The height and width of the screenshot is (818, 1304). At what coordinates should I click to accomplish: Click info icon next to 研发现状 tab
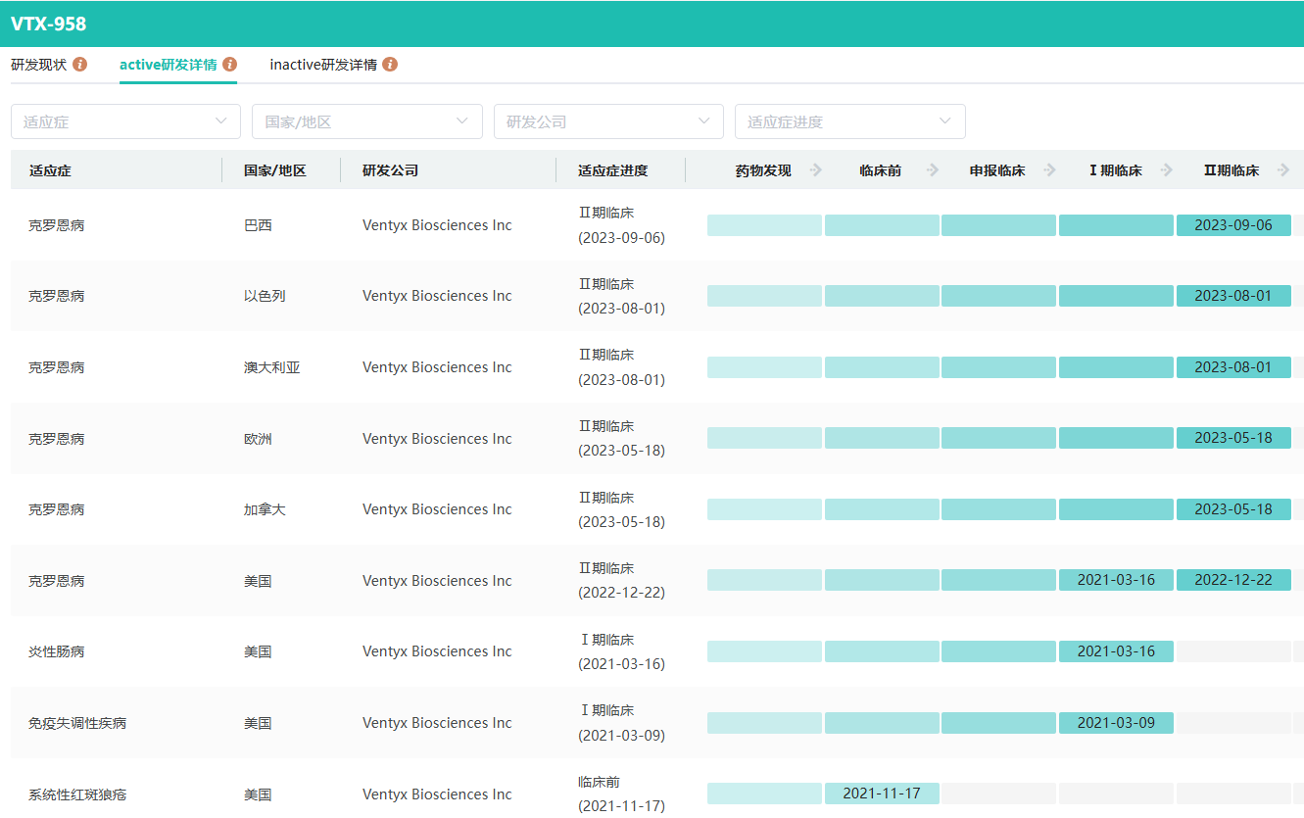(x=80, y=65)
